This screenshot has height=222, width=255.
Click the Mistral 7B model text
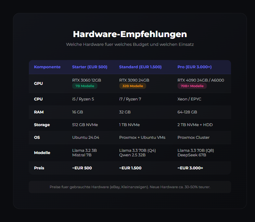click(x=83, y=155)
